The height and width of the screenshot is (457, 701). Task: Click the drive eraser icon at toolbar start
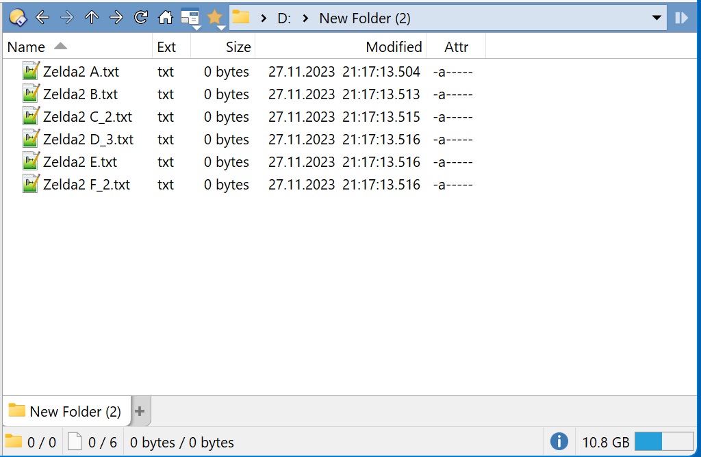coord(18,18)
